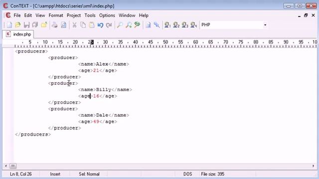Viewport: 319px width, 179px height.
Task: Open the Project menu
Action: click(x=74, y=15)
